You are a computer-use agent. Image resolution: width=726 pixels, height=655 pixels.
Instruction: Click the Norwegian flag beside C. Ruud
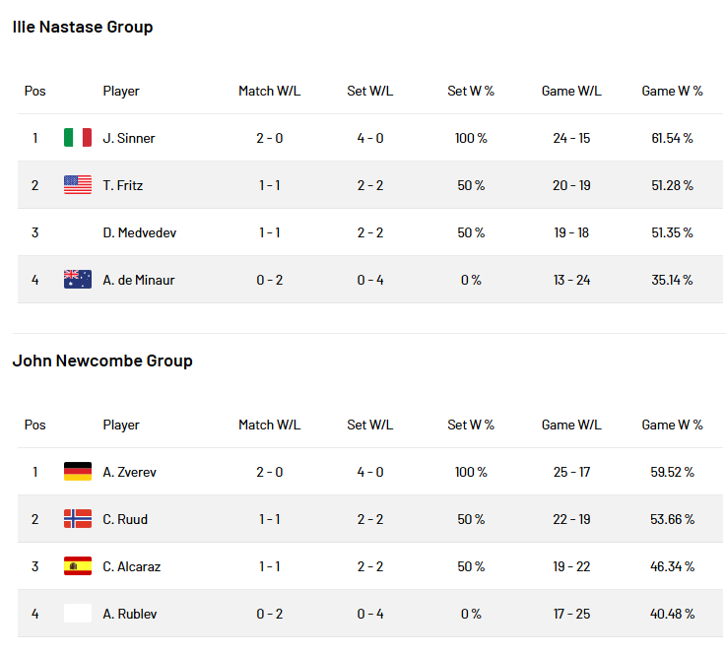pyautogui.click(x=77, y=518)
